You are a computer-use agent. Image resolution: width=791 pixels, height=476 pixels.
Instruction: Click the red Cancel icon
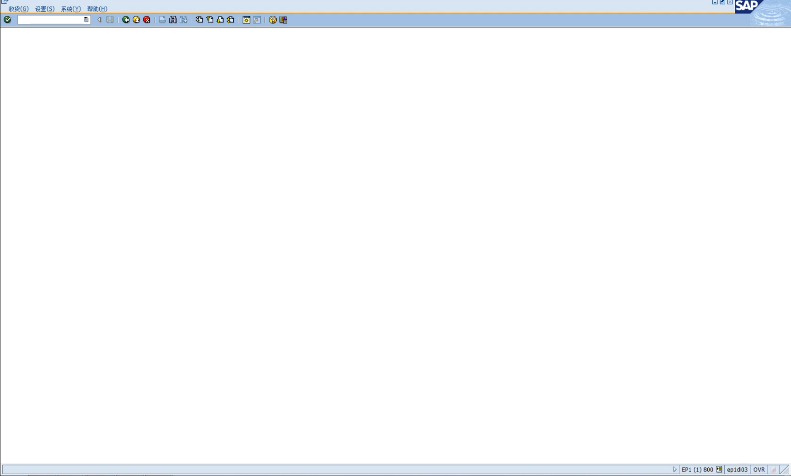coord(147,20)
